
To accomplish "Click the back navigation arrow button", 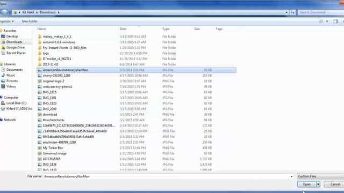I will (x=4, y=12).
